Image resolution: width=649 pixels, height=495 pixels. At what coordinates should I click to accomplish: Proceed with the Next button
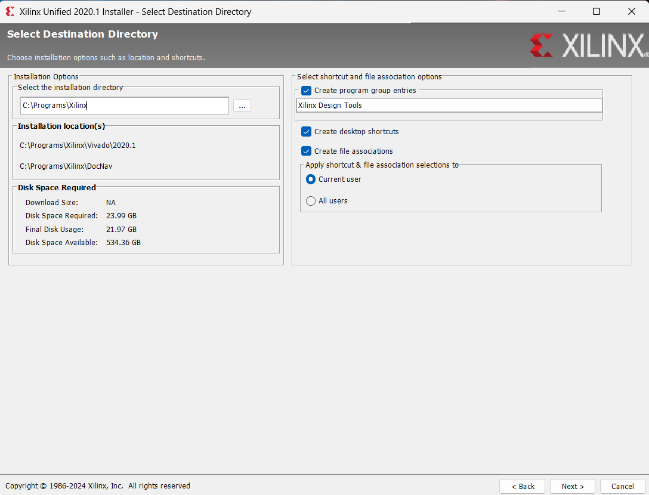[x=573, y=486]
